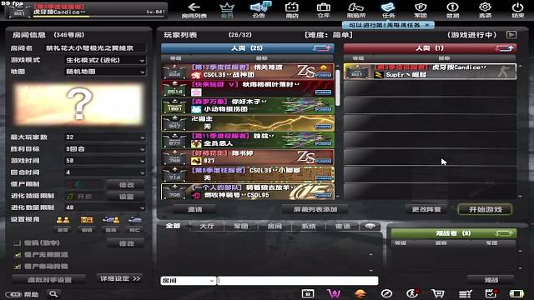The image size is (534, 300).
Task: Click the 设置 button for evolution skill limit
Action: [126, 197]
